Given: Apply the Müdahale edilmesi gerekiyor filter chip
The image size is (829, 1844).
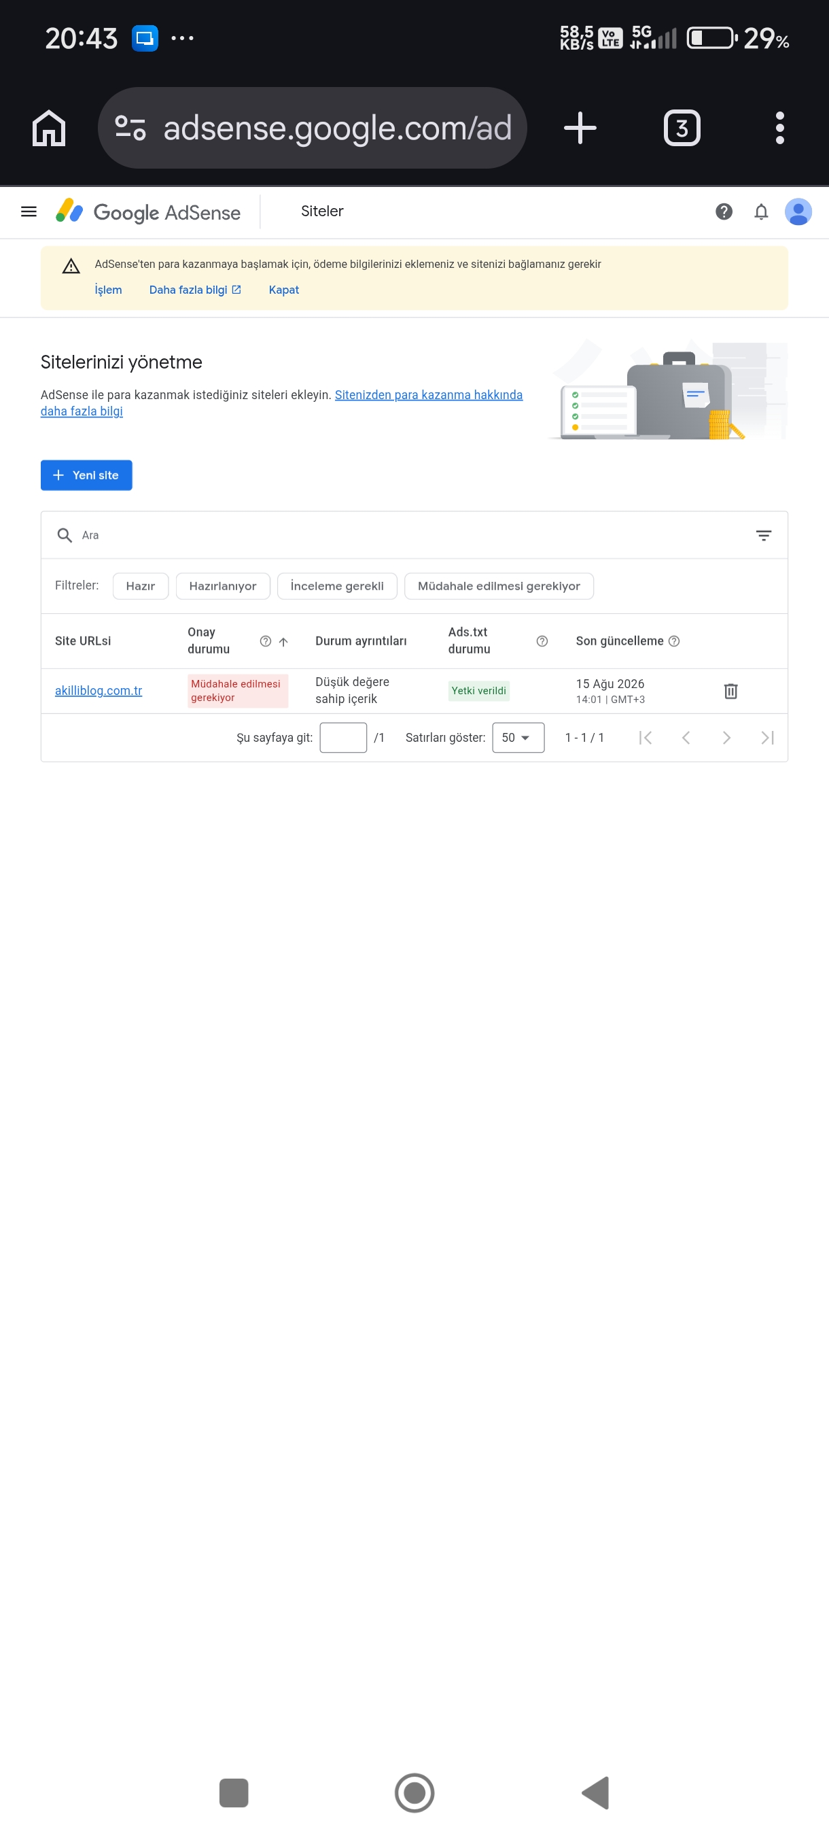Looking at the screenshot, I should coord(499,585).
